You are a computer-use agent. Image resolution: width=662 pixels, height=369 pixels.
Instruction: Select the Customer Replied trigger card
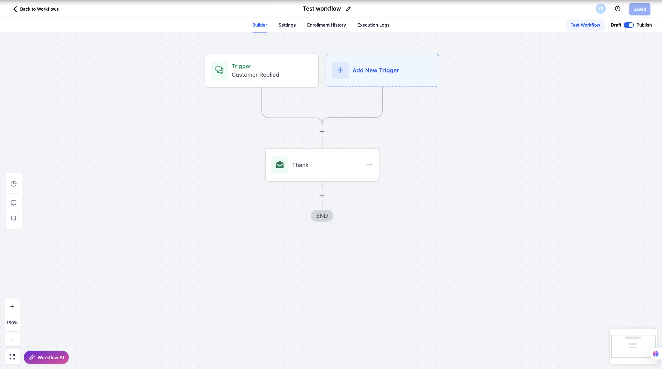[x=261, y=70]
